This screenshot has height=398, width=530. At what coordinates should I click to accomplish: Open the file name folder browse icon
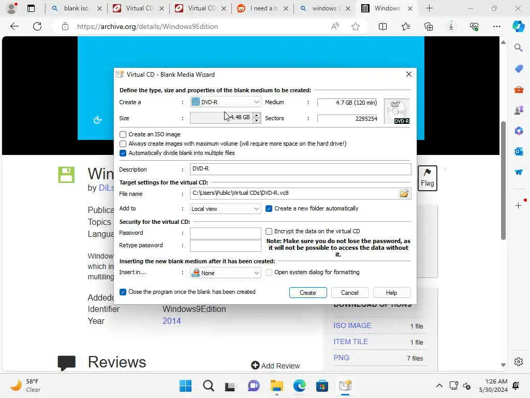pos(404,194)
